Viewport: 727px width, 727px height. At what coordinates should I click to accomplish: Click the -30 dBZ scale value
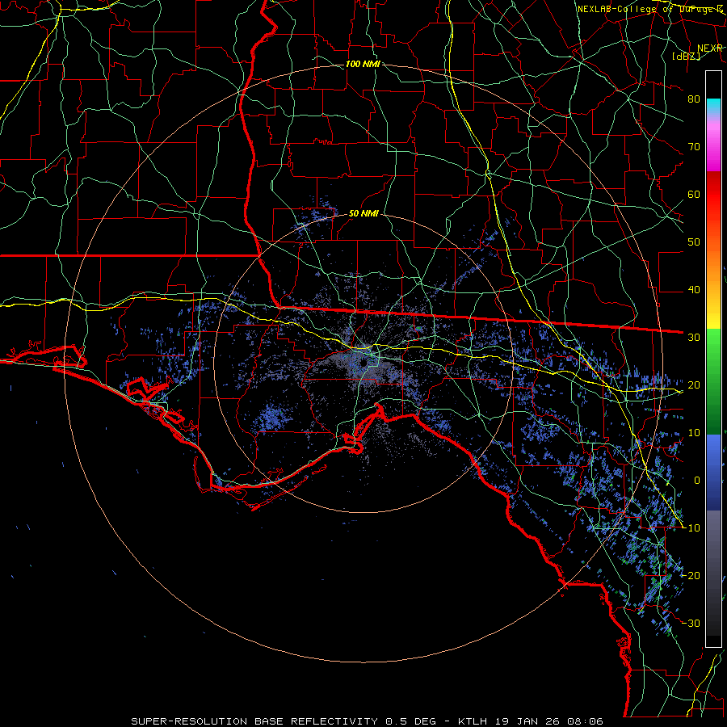(691, 623)
